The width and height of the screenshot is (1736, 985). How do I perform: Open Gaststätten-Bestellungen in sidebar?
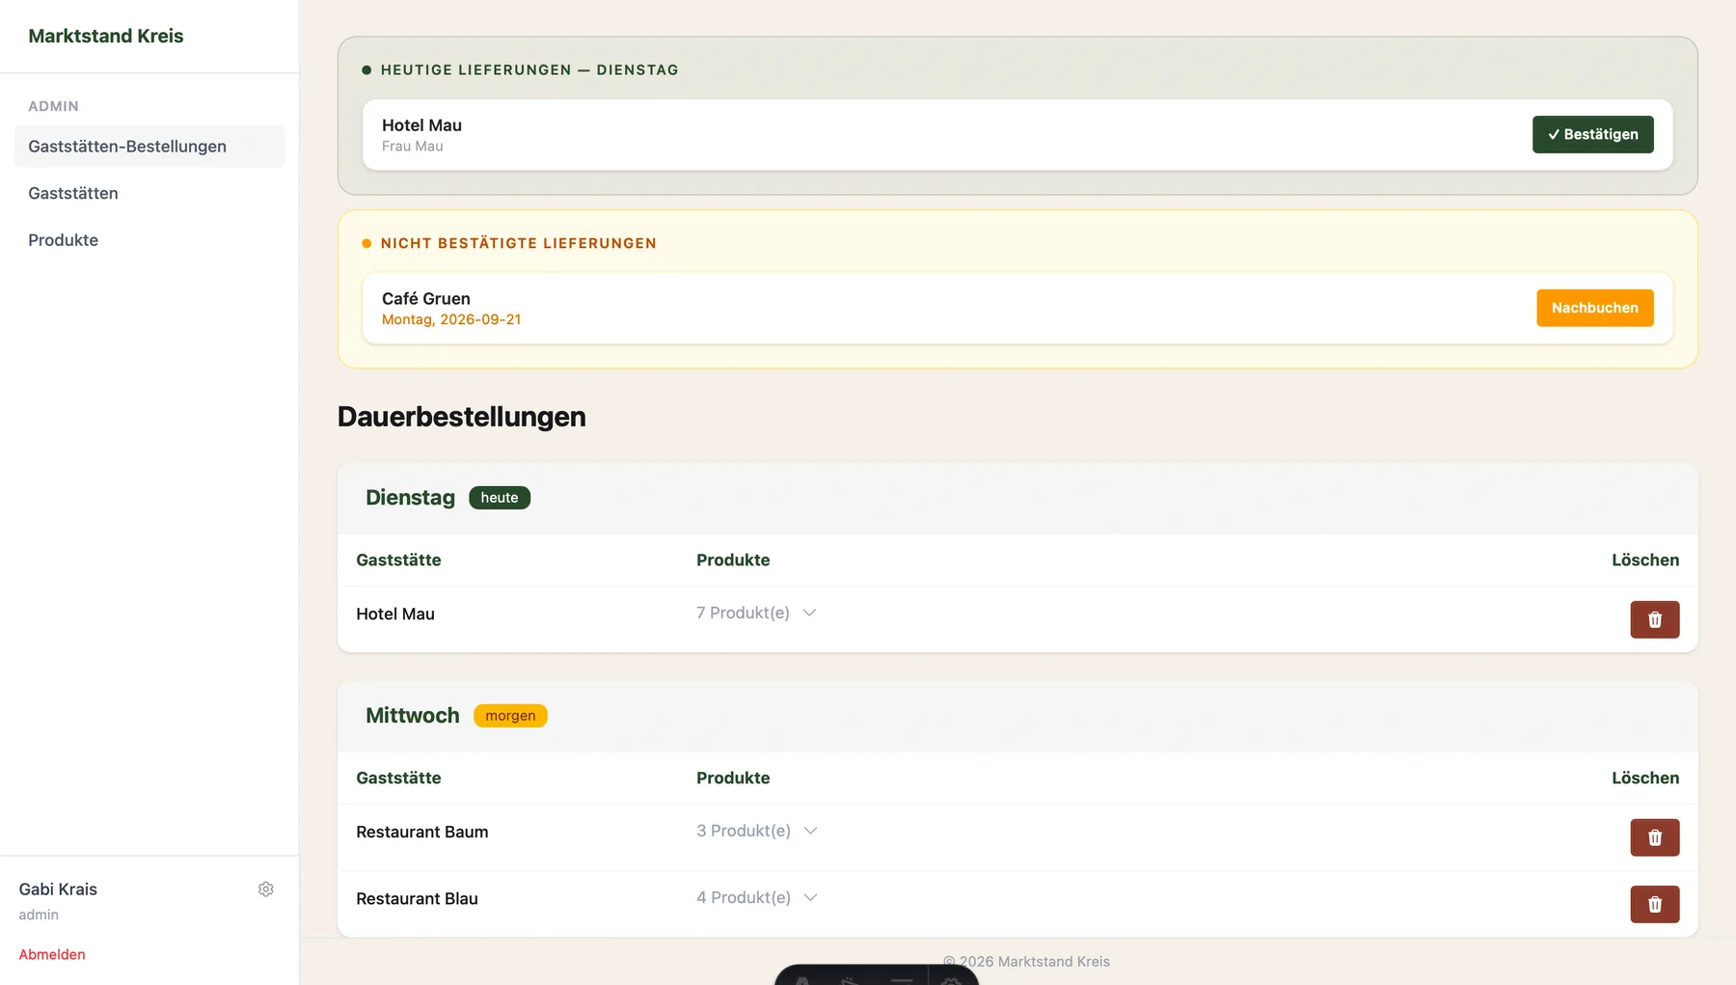pos(149,147)
